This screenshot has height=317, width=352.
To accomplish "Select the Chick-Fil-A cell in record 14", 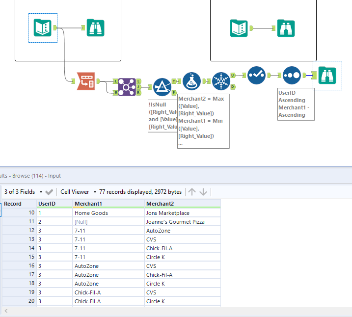I will coord(183,248).
